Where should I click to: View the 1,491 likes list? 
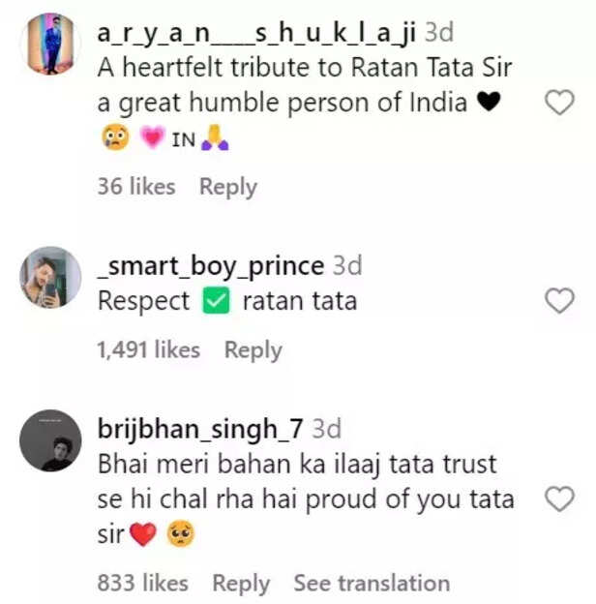(149, 350)
